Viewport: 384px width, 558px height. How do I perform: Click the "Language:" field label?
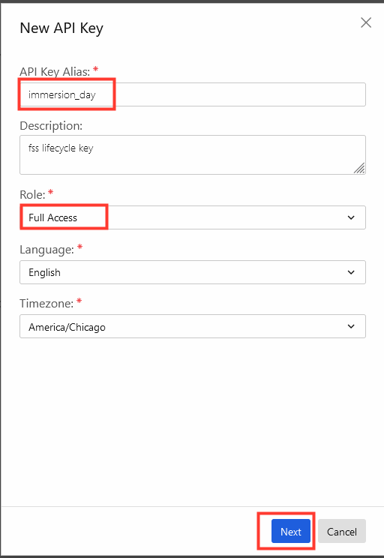coord(46,250)
